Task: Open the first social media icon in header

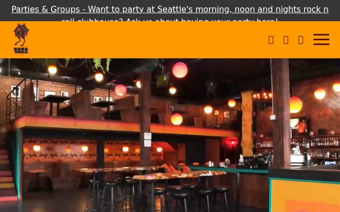Action: (271, 40)
